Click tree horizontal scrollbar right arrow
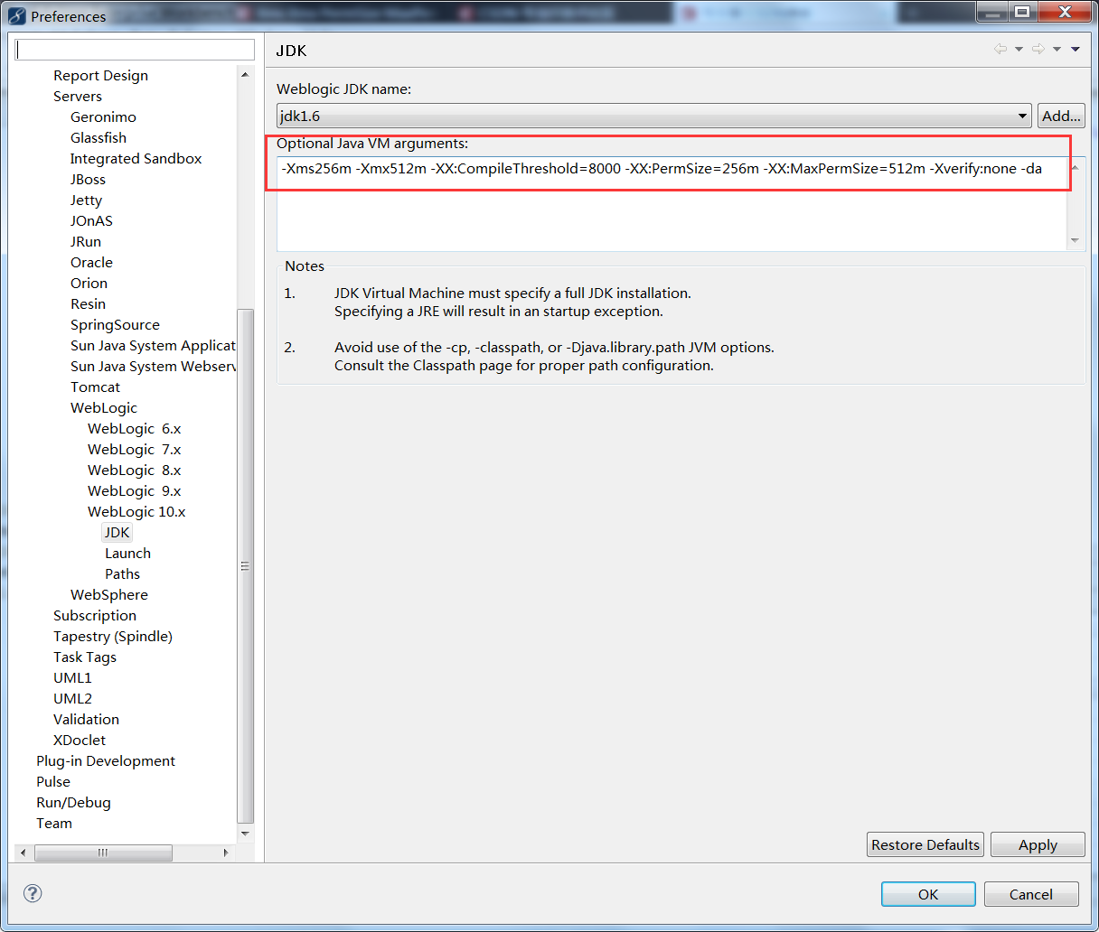 point(226,853)
